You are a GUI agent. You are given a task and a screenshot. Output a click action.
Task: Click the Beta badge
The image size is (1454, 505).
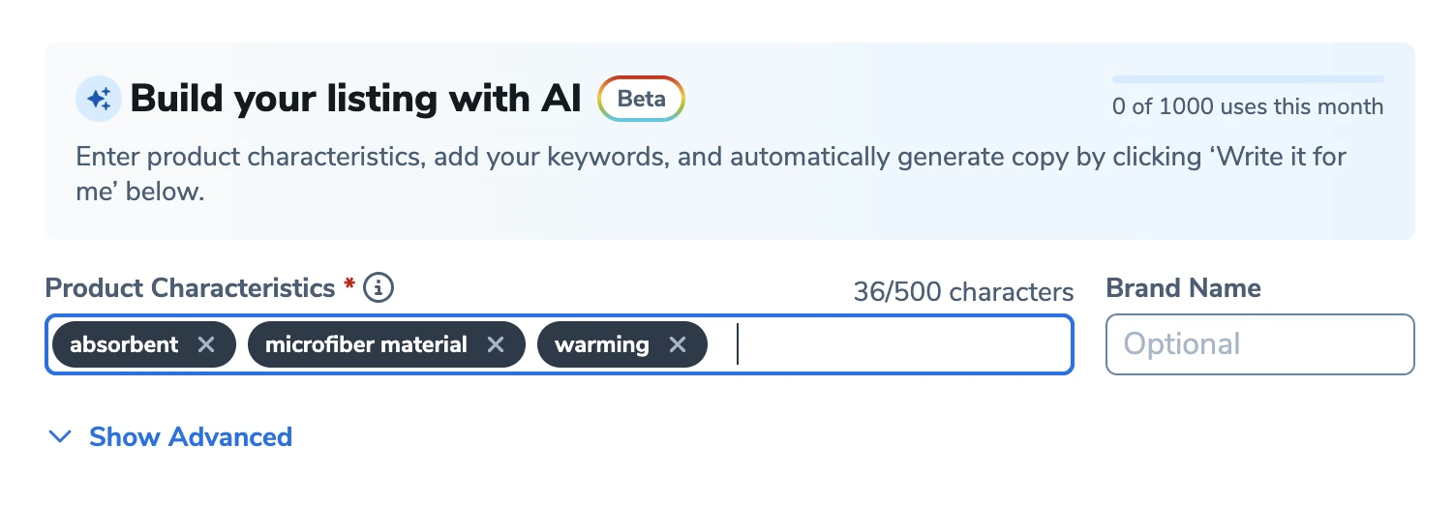pyautogui.click(x=641, y=99)
